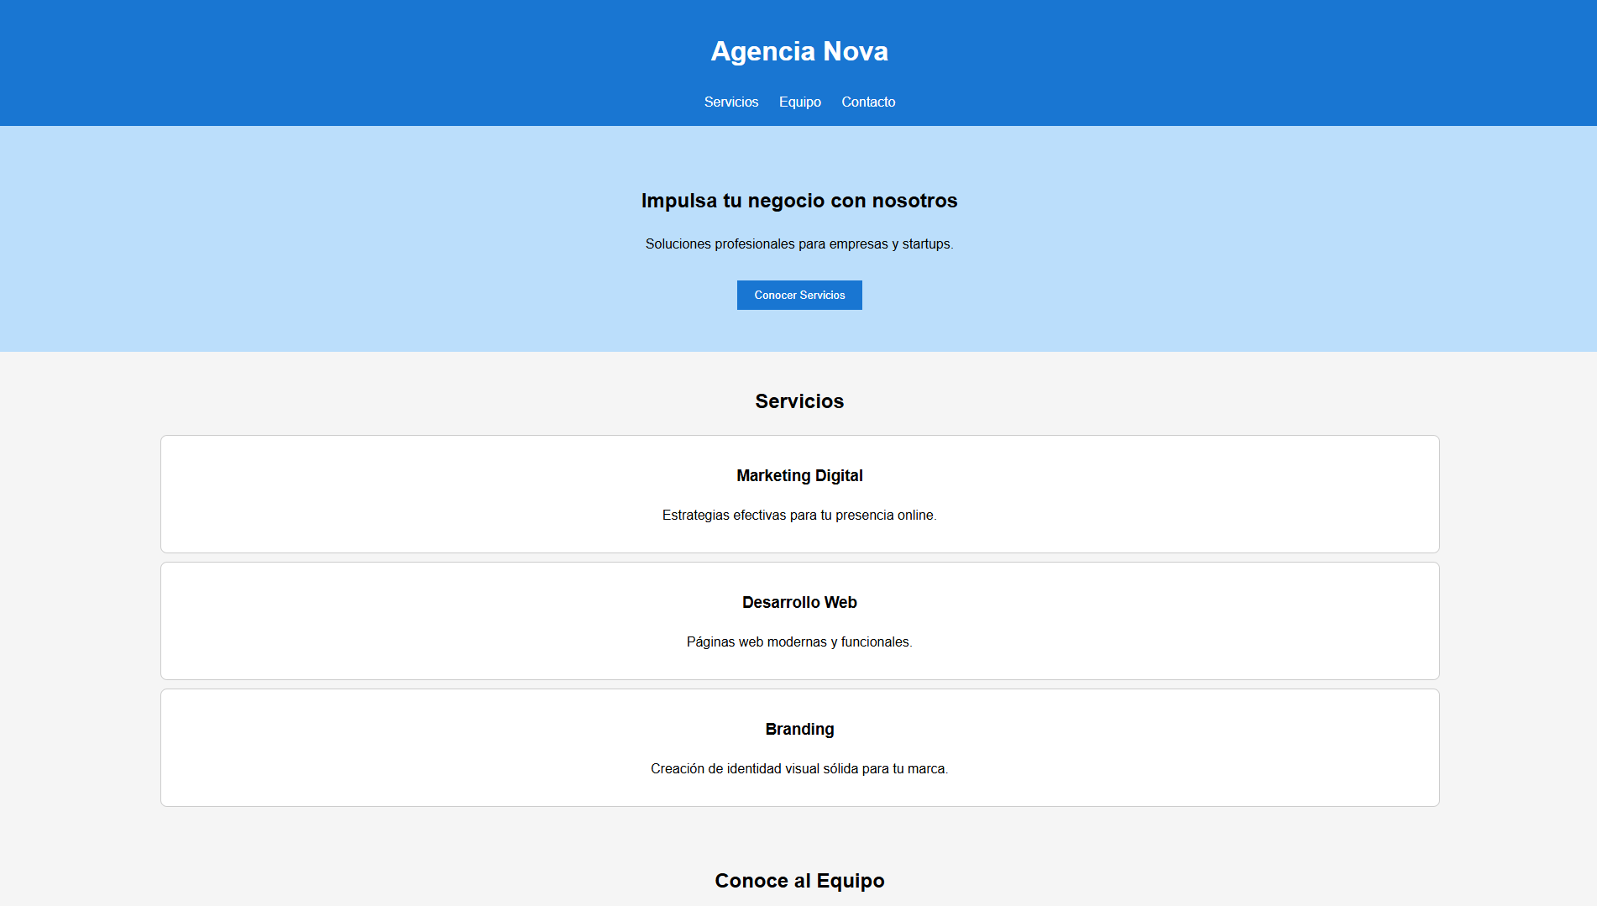Image resolution: width=1597 pixels, height=906 pixels.
Task: Click the Branding card title
Action: (798, 729)
